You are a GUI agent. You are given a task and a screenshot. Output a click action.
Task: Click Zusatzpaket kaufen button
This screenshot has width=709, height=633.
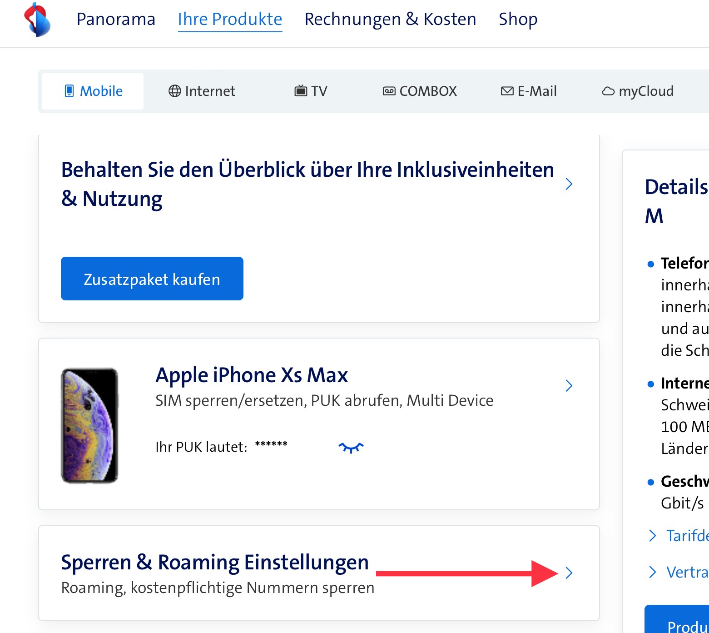(152, 279)
